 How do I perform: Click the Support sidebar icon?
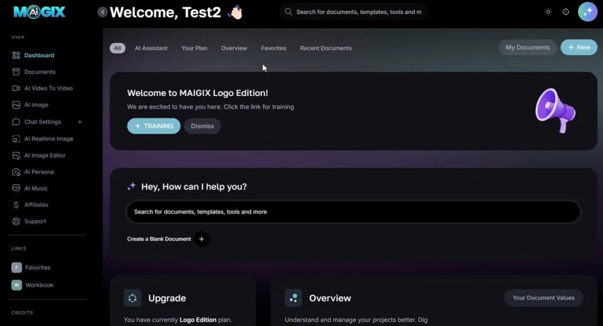click(16, 221)
